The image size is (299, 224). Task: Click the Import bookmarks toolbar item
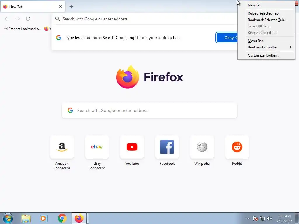[x=22, y=29]
